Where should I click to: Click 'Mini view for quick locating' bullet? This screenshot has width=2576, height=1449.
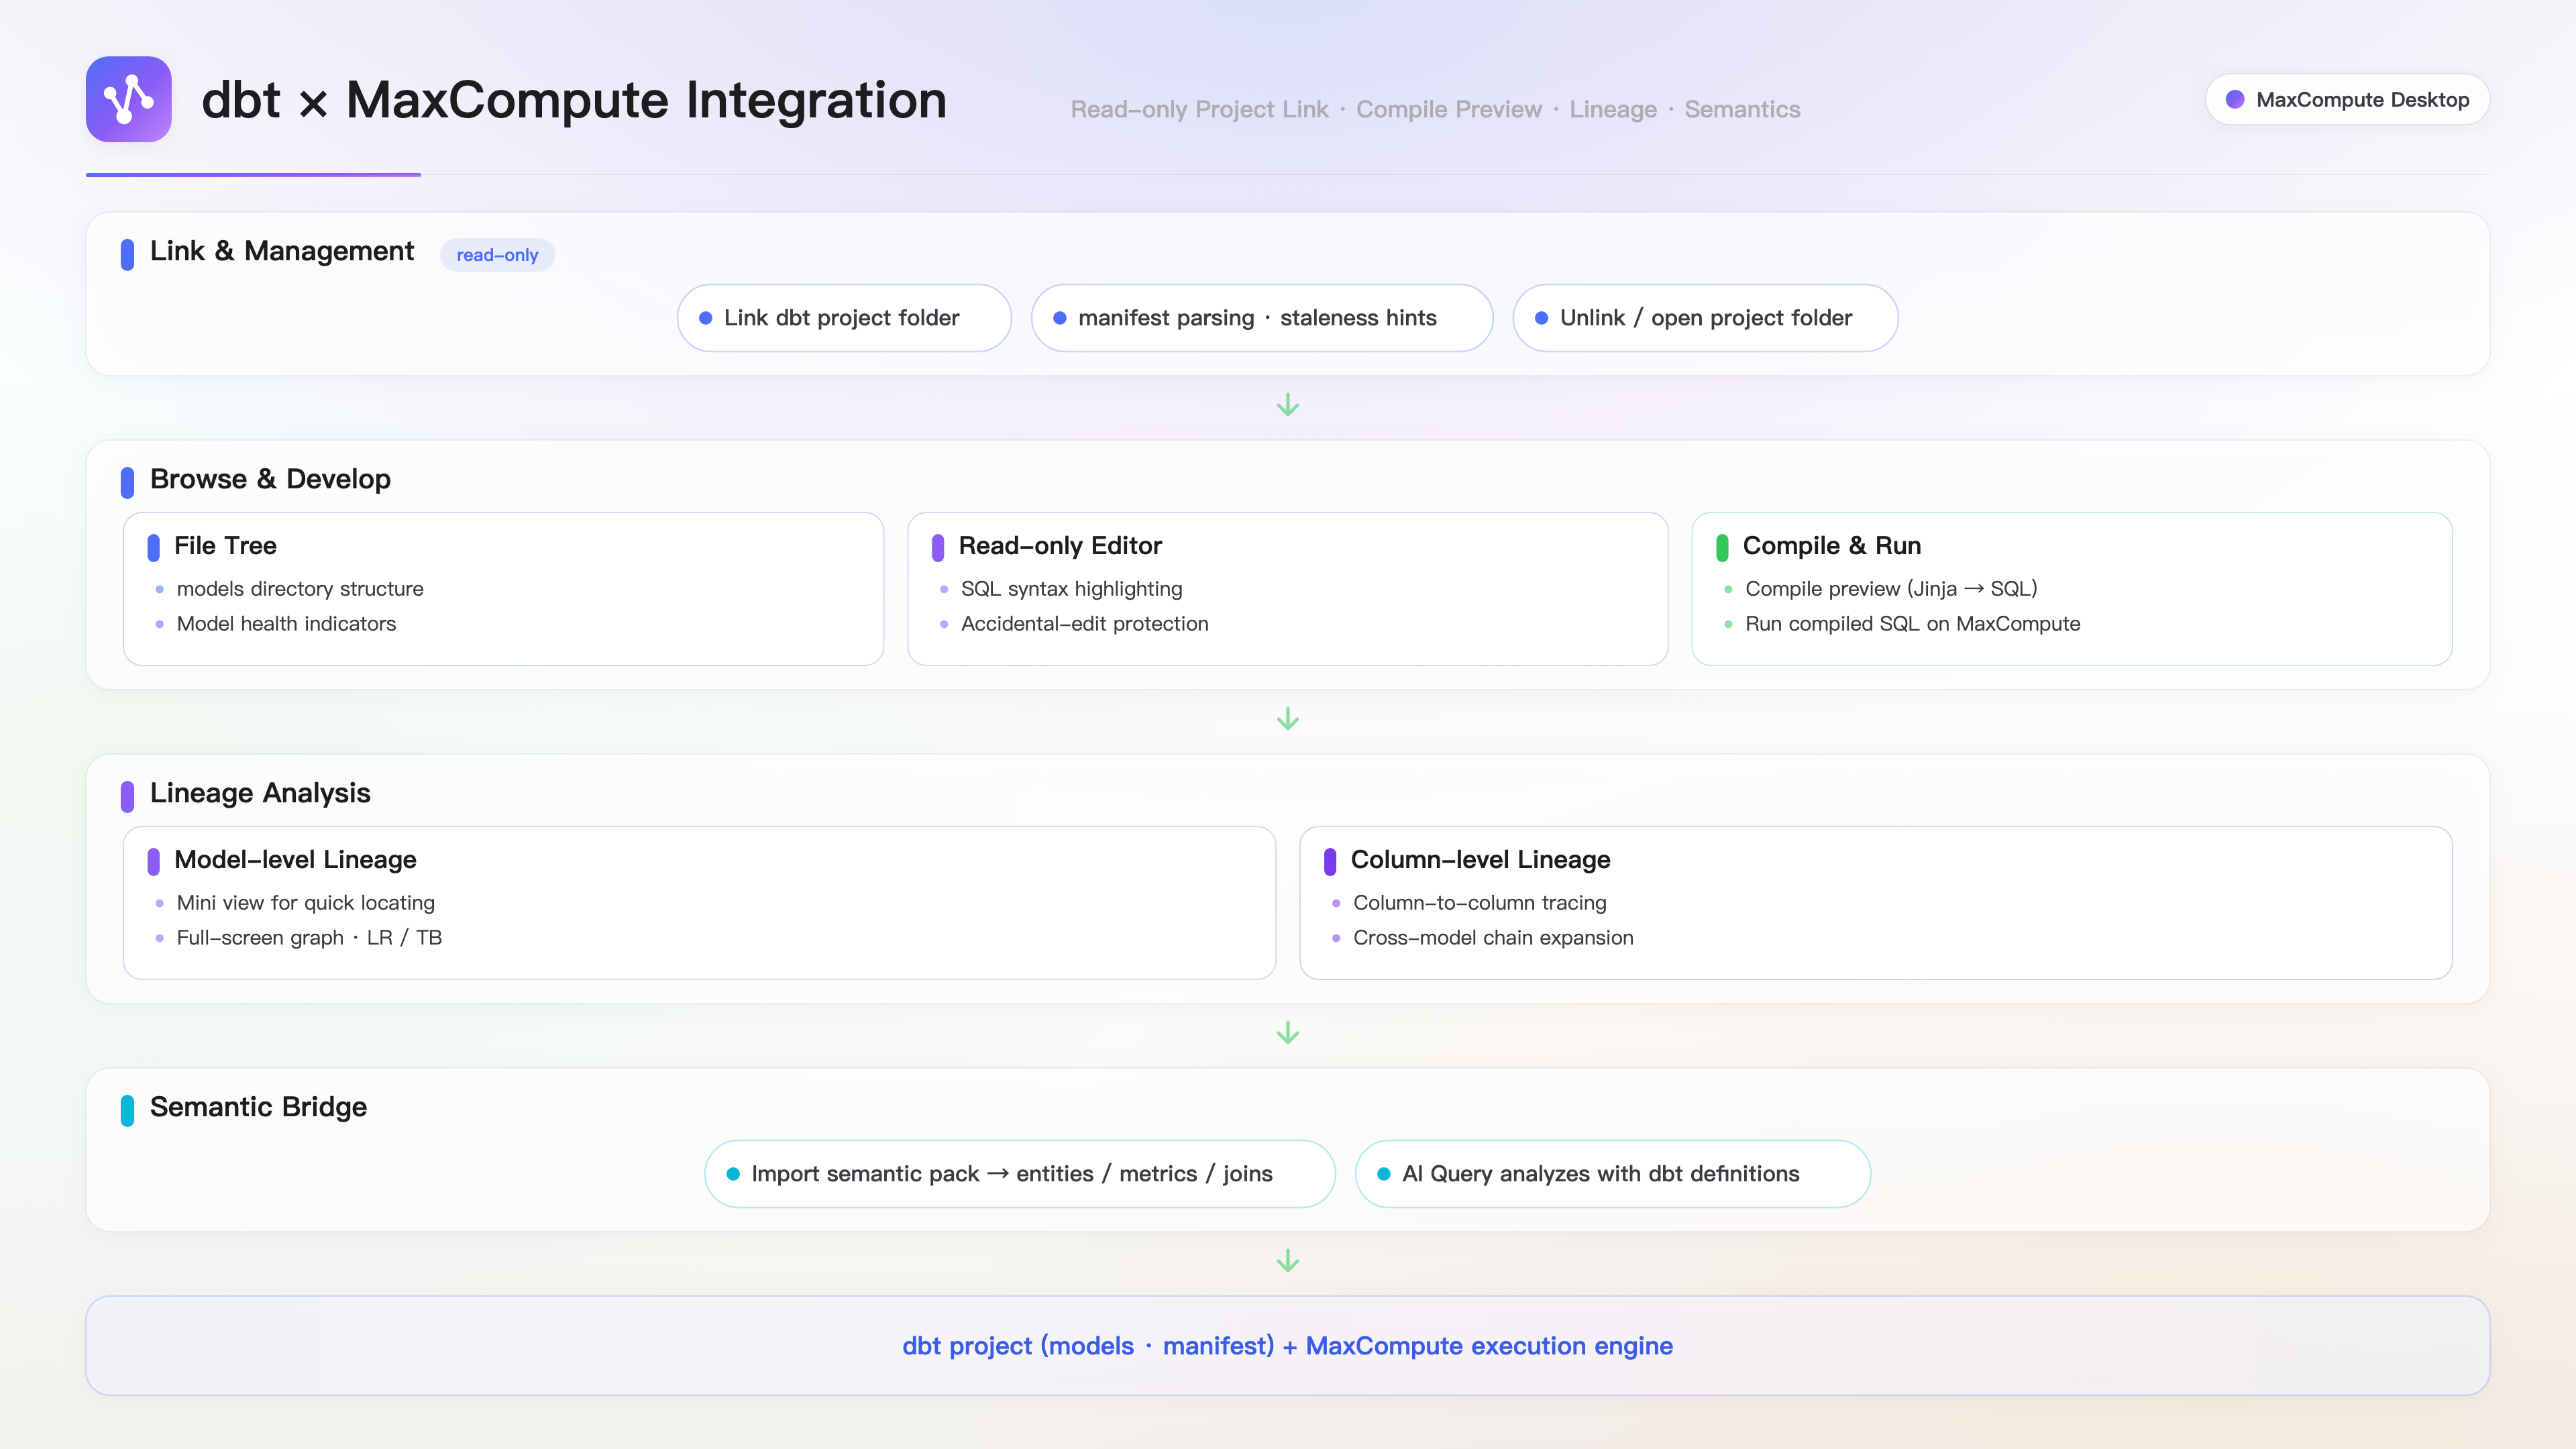(305, 903)
